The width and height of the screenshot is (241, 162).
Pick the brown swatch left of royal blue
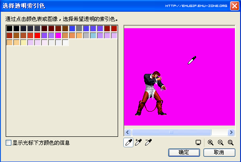[x=65, y=29]
